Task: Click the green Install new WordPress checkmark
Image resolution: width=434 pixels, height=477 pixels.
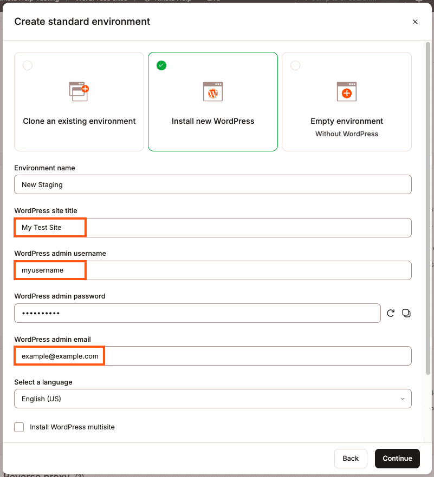Action: [x=161, y=65]
